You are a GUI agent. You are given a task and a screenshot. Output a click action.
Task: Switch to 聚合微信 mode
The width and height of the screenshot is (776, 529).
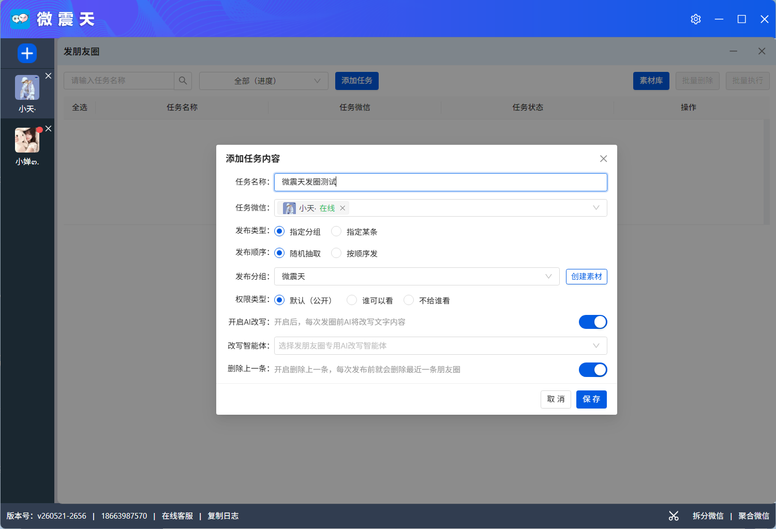[x=754, y=516]
